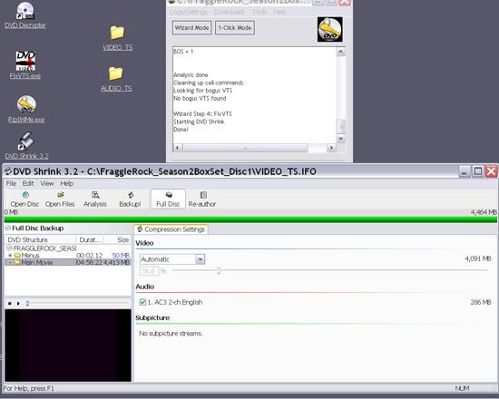Screen dimensions: 499x399
Task: Click the black video preview area
Action: pos(68,345)
